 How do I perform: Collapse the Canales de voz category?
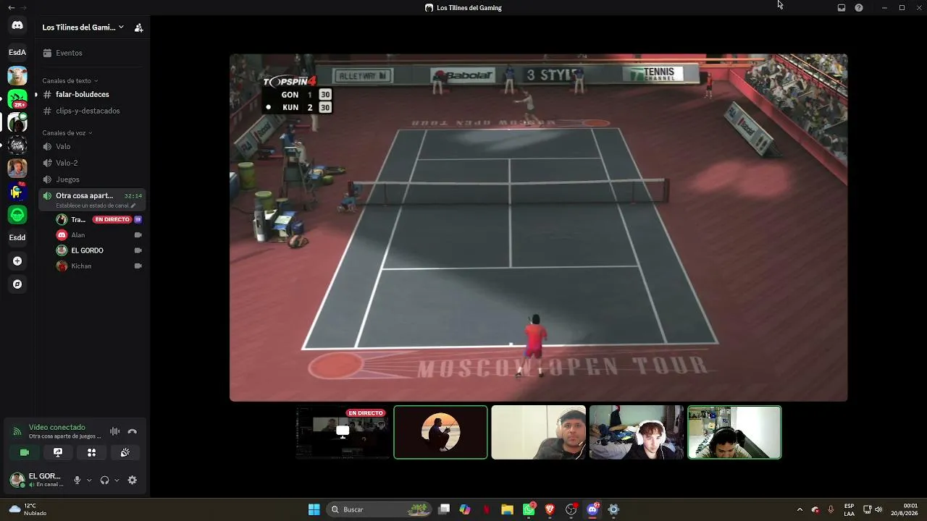pos(67,132)
